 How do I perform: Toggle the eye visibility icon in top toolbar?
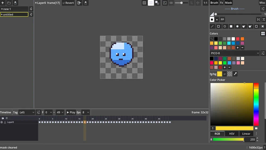point(171,3)
